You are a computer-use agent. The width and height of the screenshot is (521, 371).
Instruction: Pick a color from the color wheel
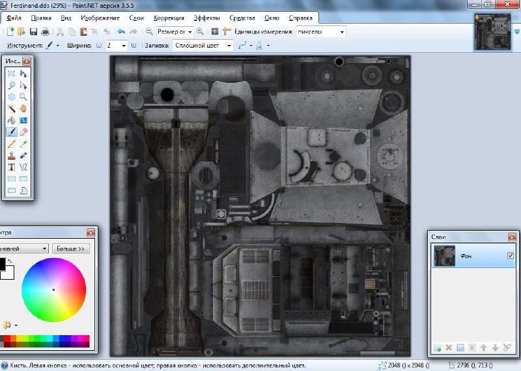[54, 289]
